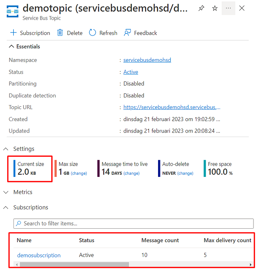
Task: Collapse the Settings section
Action: (19, 149)
